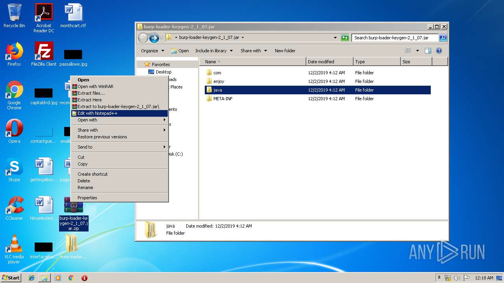Toggle the preview pane button

[428, 51]
